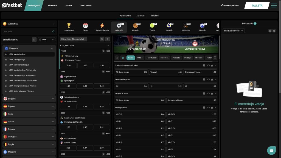The height and width of the screenshot is (158, 281).
Task: Click collapse icon in match list header
Action: pyautogui.click(x=108, y=39)
